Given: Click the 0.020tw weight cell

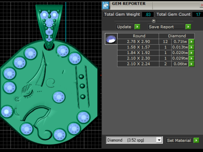Looking at the screenshot, I should [180, 53].
